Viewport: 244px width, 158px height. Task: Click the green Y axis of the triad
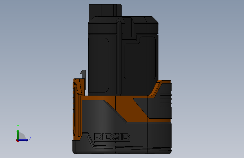point(18,134)
